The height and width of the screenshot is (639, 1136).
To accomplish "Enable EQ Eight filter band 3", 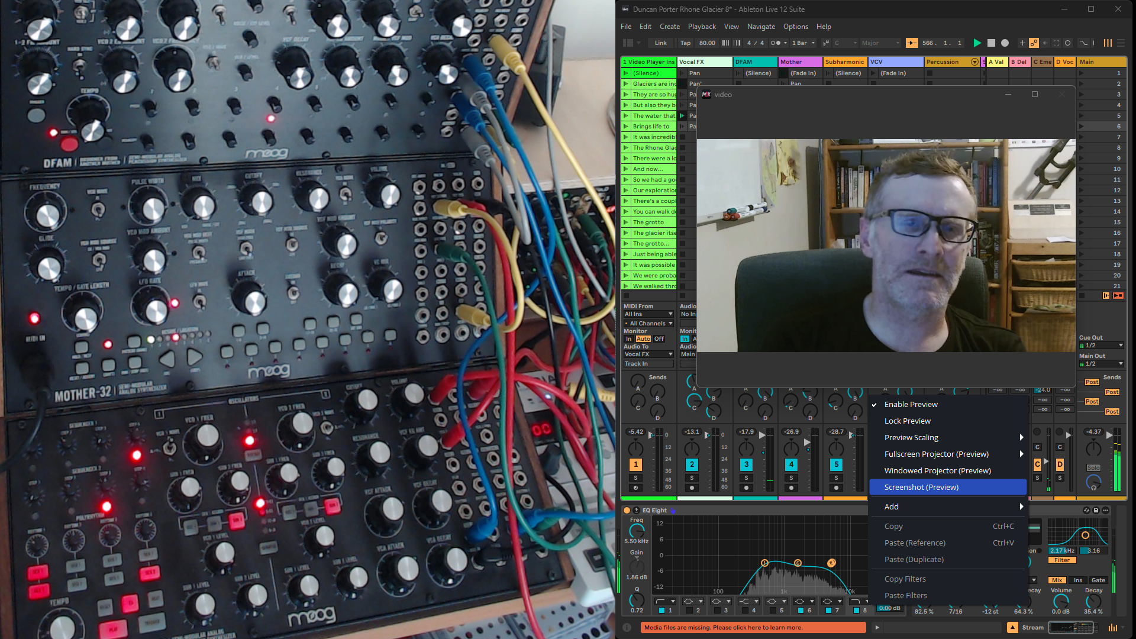I will [x=717, y=611].
